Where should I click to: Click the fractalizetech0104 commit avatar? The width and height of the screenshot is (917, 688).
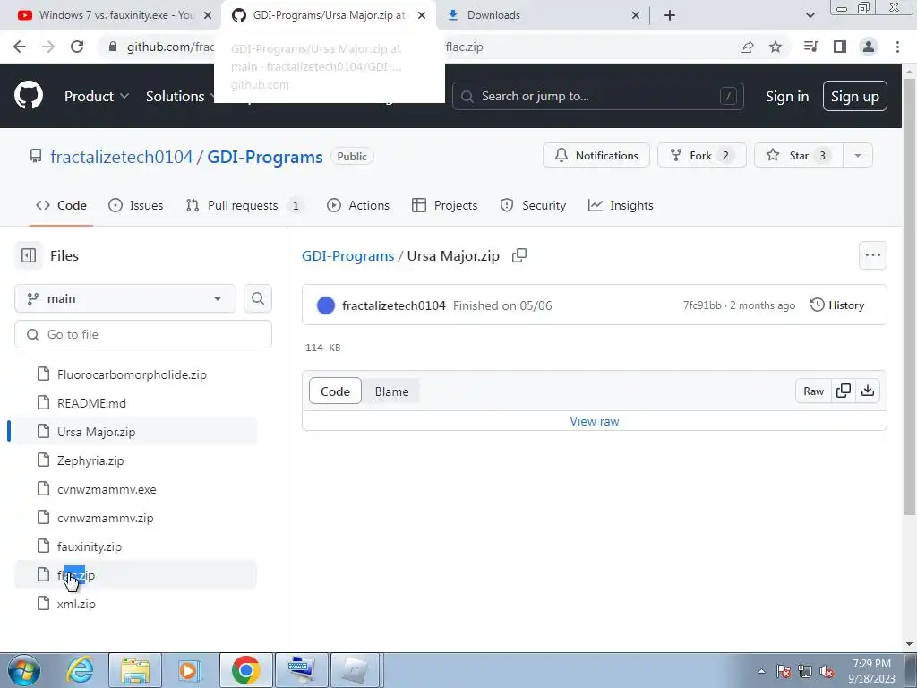[x=326, y=305]
